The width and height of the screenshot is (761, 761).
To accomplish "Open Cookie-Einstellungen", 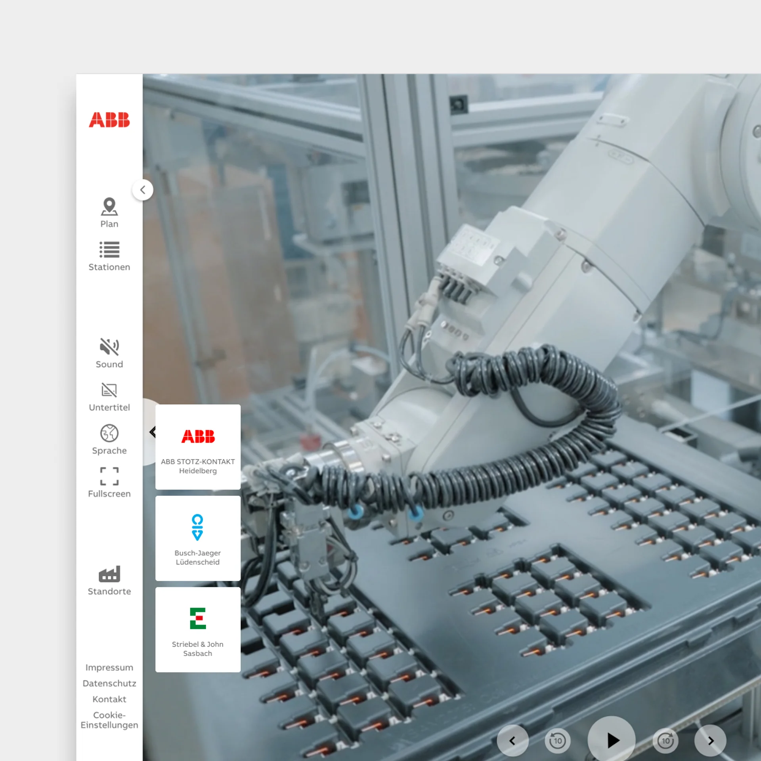I will [x=109, y=720].
